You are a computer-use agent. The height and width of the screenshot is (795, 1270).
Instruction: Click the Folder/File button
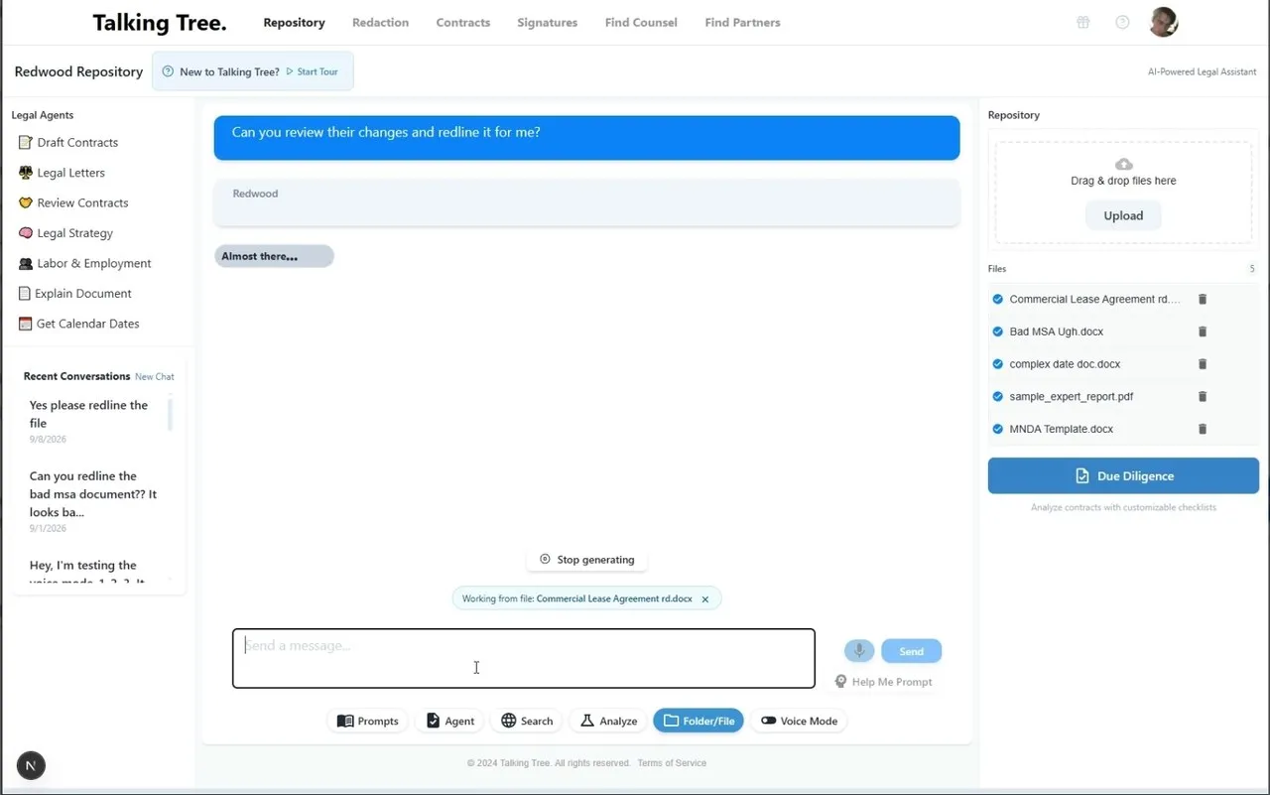698,722
